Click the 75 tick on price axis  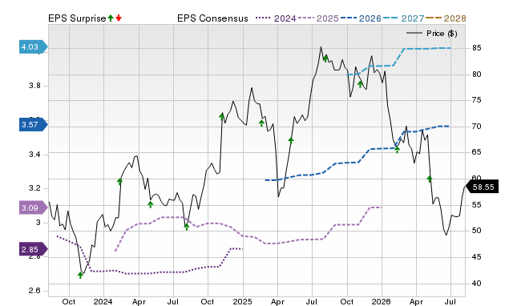click(477, 100)
